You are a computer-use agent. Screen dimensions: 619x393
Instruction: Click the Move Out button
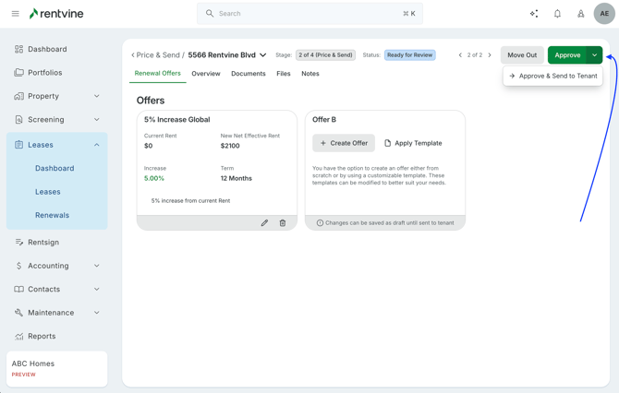coord(522,55)
